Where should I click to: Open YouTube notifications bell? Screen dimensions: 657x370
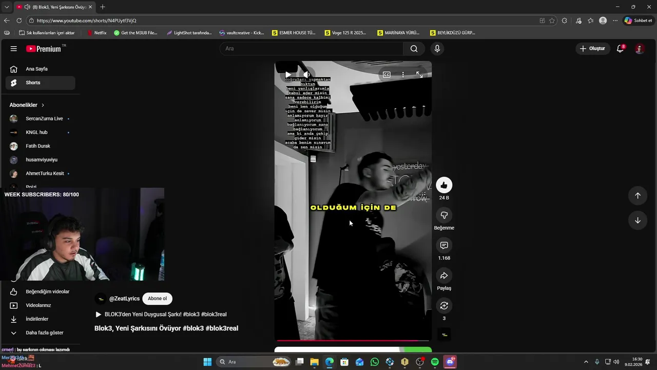pyautogui.click(x=620, y=49)
